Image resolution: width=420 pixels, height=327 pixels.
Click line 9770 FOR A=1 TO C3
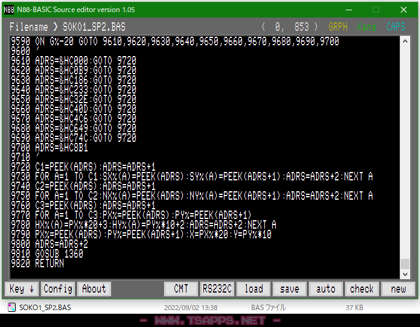coord(132,215)
